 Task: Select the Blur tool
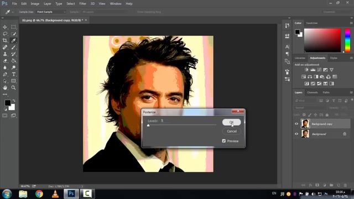point(5,67)
